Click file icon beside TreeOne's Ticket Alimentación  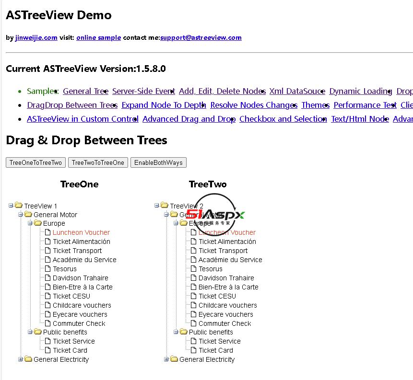(x=47, y=242)
